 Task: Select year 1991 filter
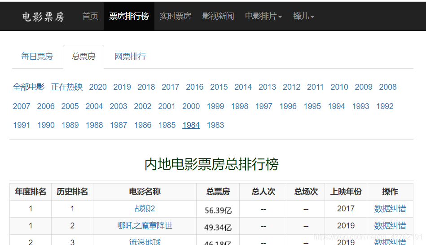click(x=22, y=125)
